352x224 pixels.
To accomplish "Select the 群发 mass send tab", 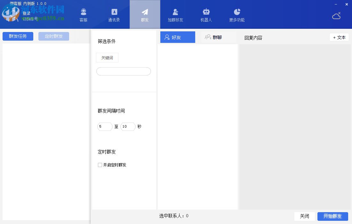I will [145, 15].
